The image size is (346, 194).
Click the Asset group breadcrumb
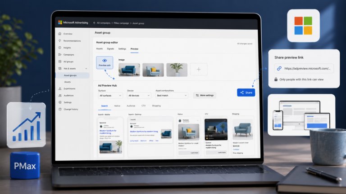[x=138, y=23]
